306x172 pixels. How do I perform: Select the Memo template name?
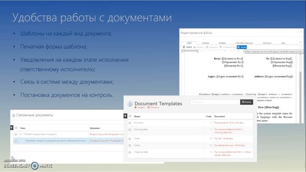tap(137, 145)
